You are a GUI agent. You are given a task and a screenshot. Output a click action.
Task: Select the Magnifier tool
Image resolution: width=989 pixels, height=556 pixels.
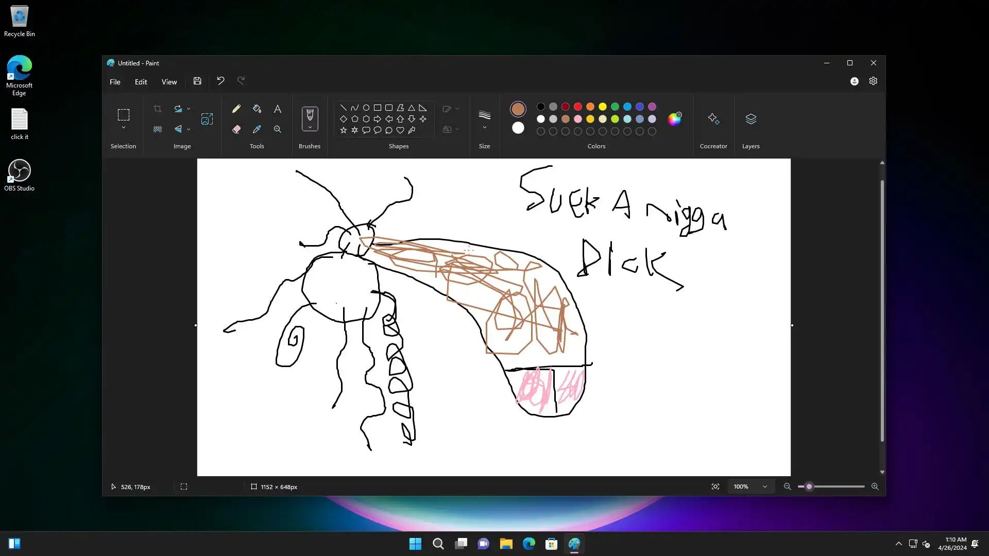[278, 129]
